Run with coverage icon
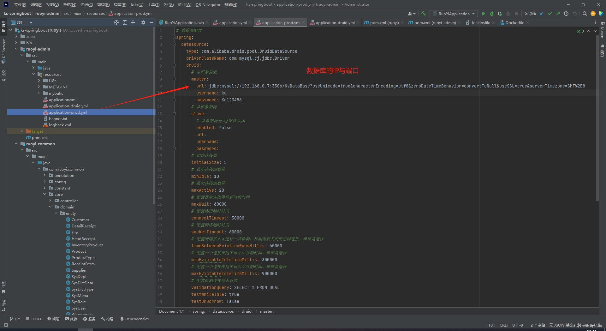606x331 pixels. point(500,14)
